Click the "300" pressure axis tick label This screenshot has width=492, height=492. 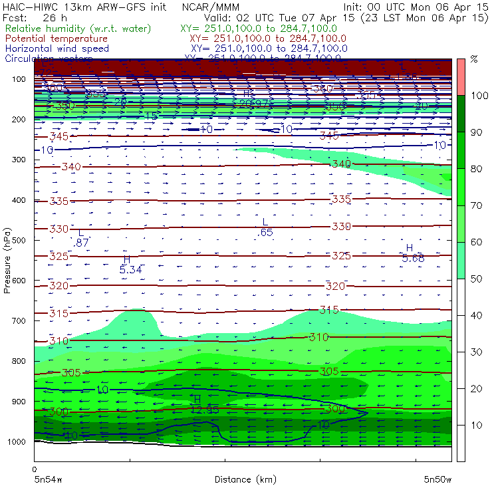[19, 160]
